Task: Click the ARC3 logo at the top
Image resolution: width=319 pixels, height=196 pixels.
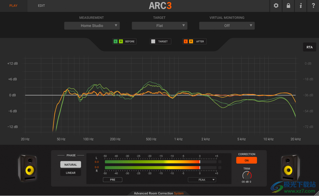Action: (x=160, y=5)
